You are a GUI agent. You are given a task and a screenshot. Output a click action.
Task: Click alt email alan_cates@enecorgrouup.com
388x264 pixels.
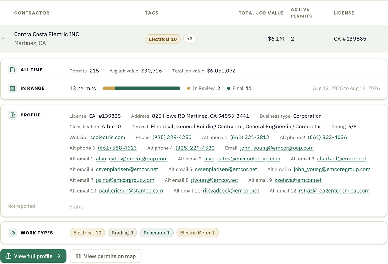(242, 159)
